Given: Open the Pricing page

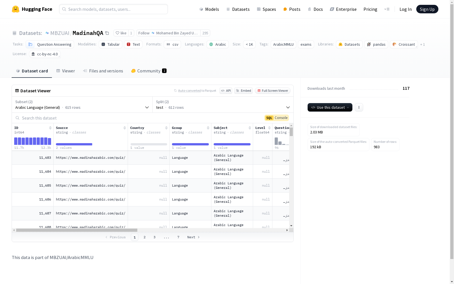Looking at the screenshot, I should [x=370, y=9].
